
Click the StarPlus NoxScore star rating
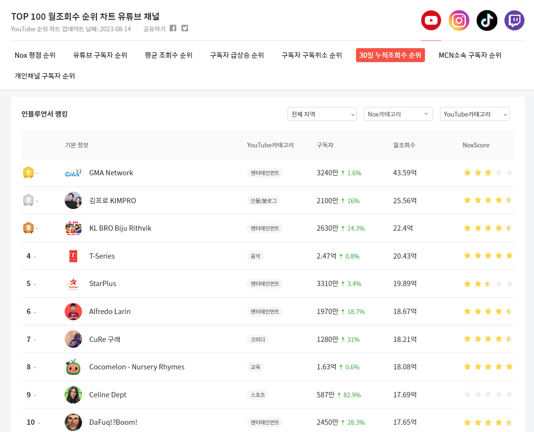(488, 284)
